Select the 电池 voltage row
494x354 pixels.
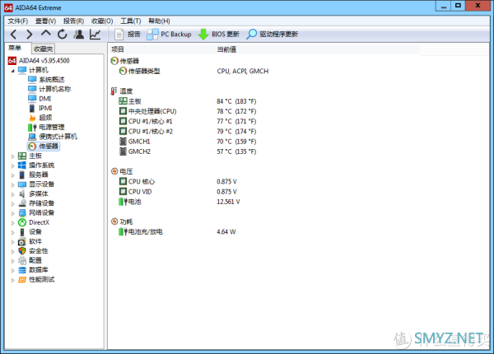click(x=179, y=202)
